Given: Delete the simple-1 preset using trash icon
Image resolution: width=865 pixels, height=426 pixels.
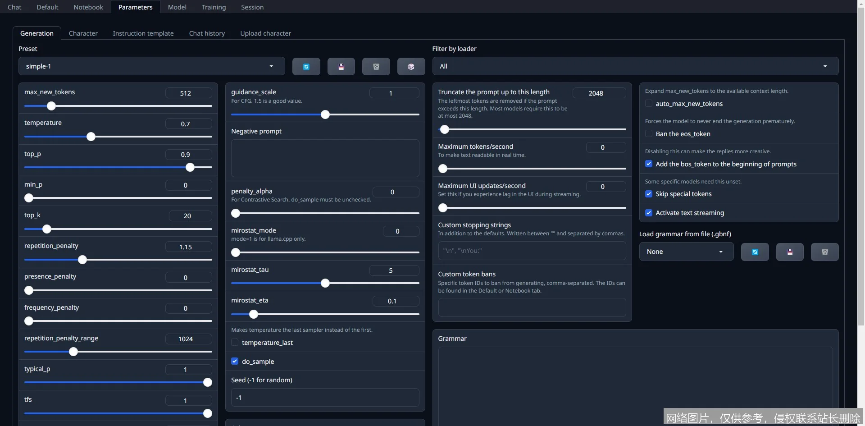Looking at the screenshot, I should coord(376,67).
